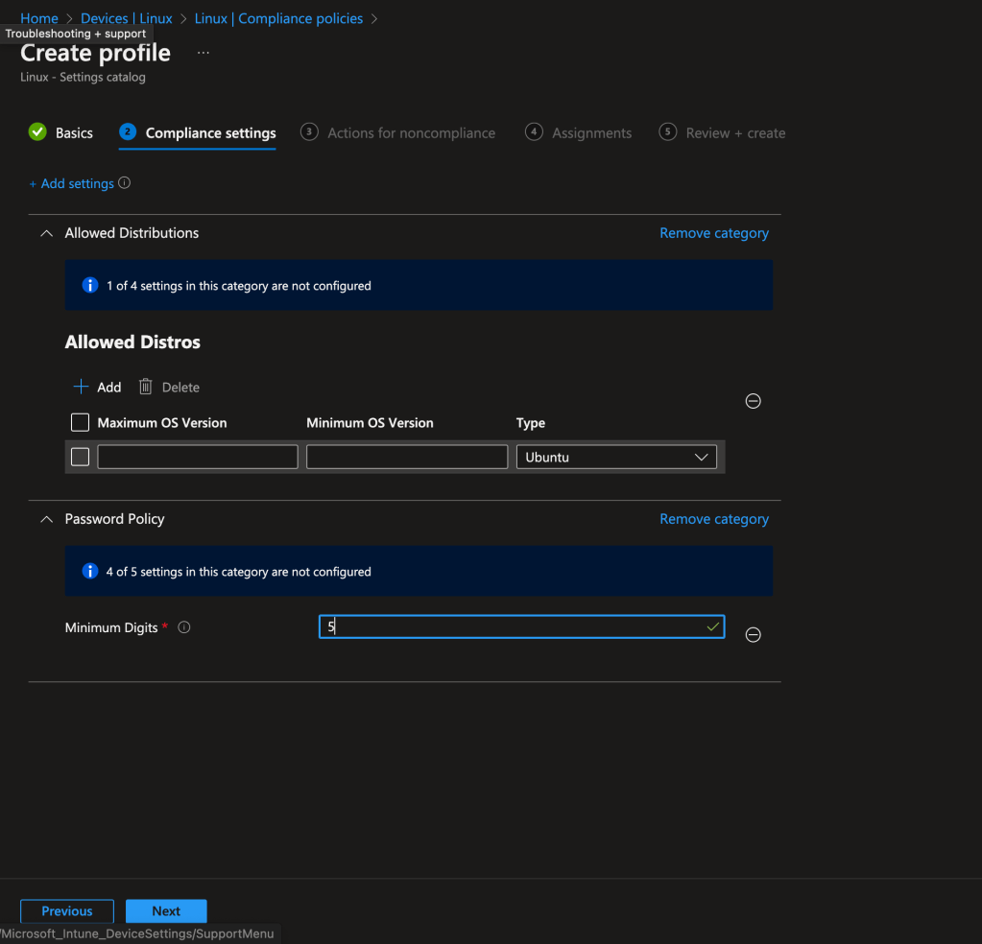Switch to Actions for noncompliance step
This screenshot has height=944, width=982.
click(x=411, y=133)
